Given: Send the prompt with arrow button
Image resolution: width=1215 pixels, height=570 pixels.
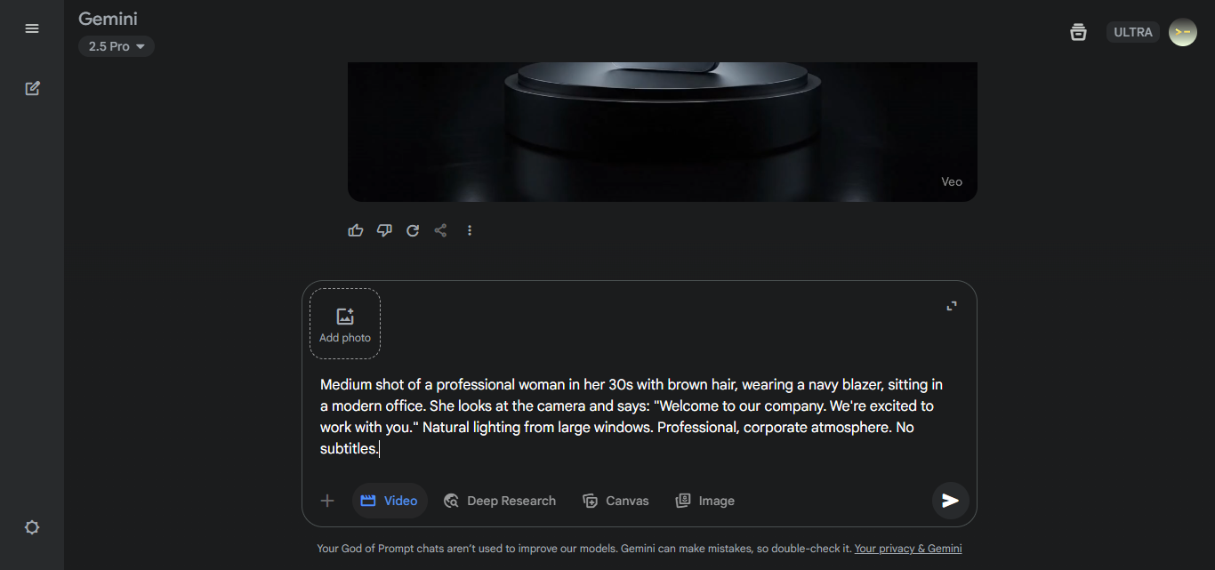Looking at the screenshot, I should coord(950,501).
